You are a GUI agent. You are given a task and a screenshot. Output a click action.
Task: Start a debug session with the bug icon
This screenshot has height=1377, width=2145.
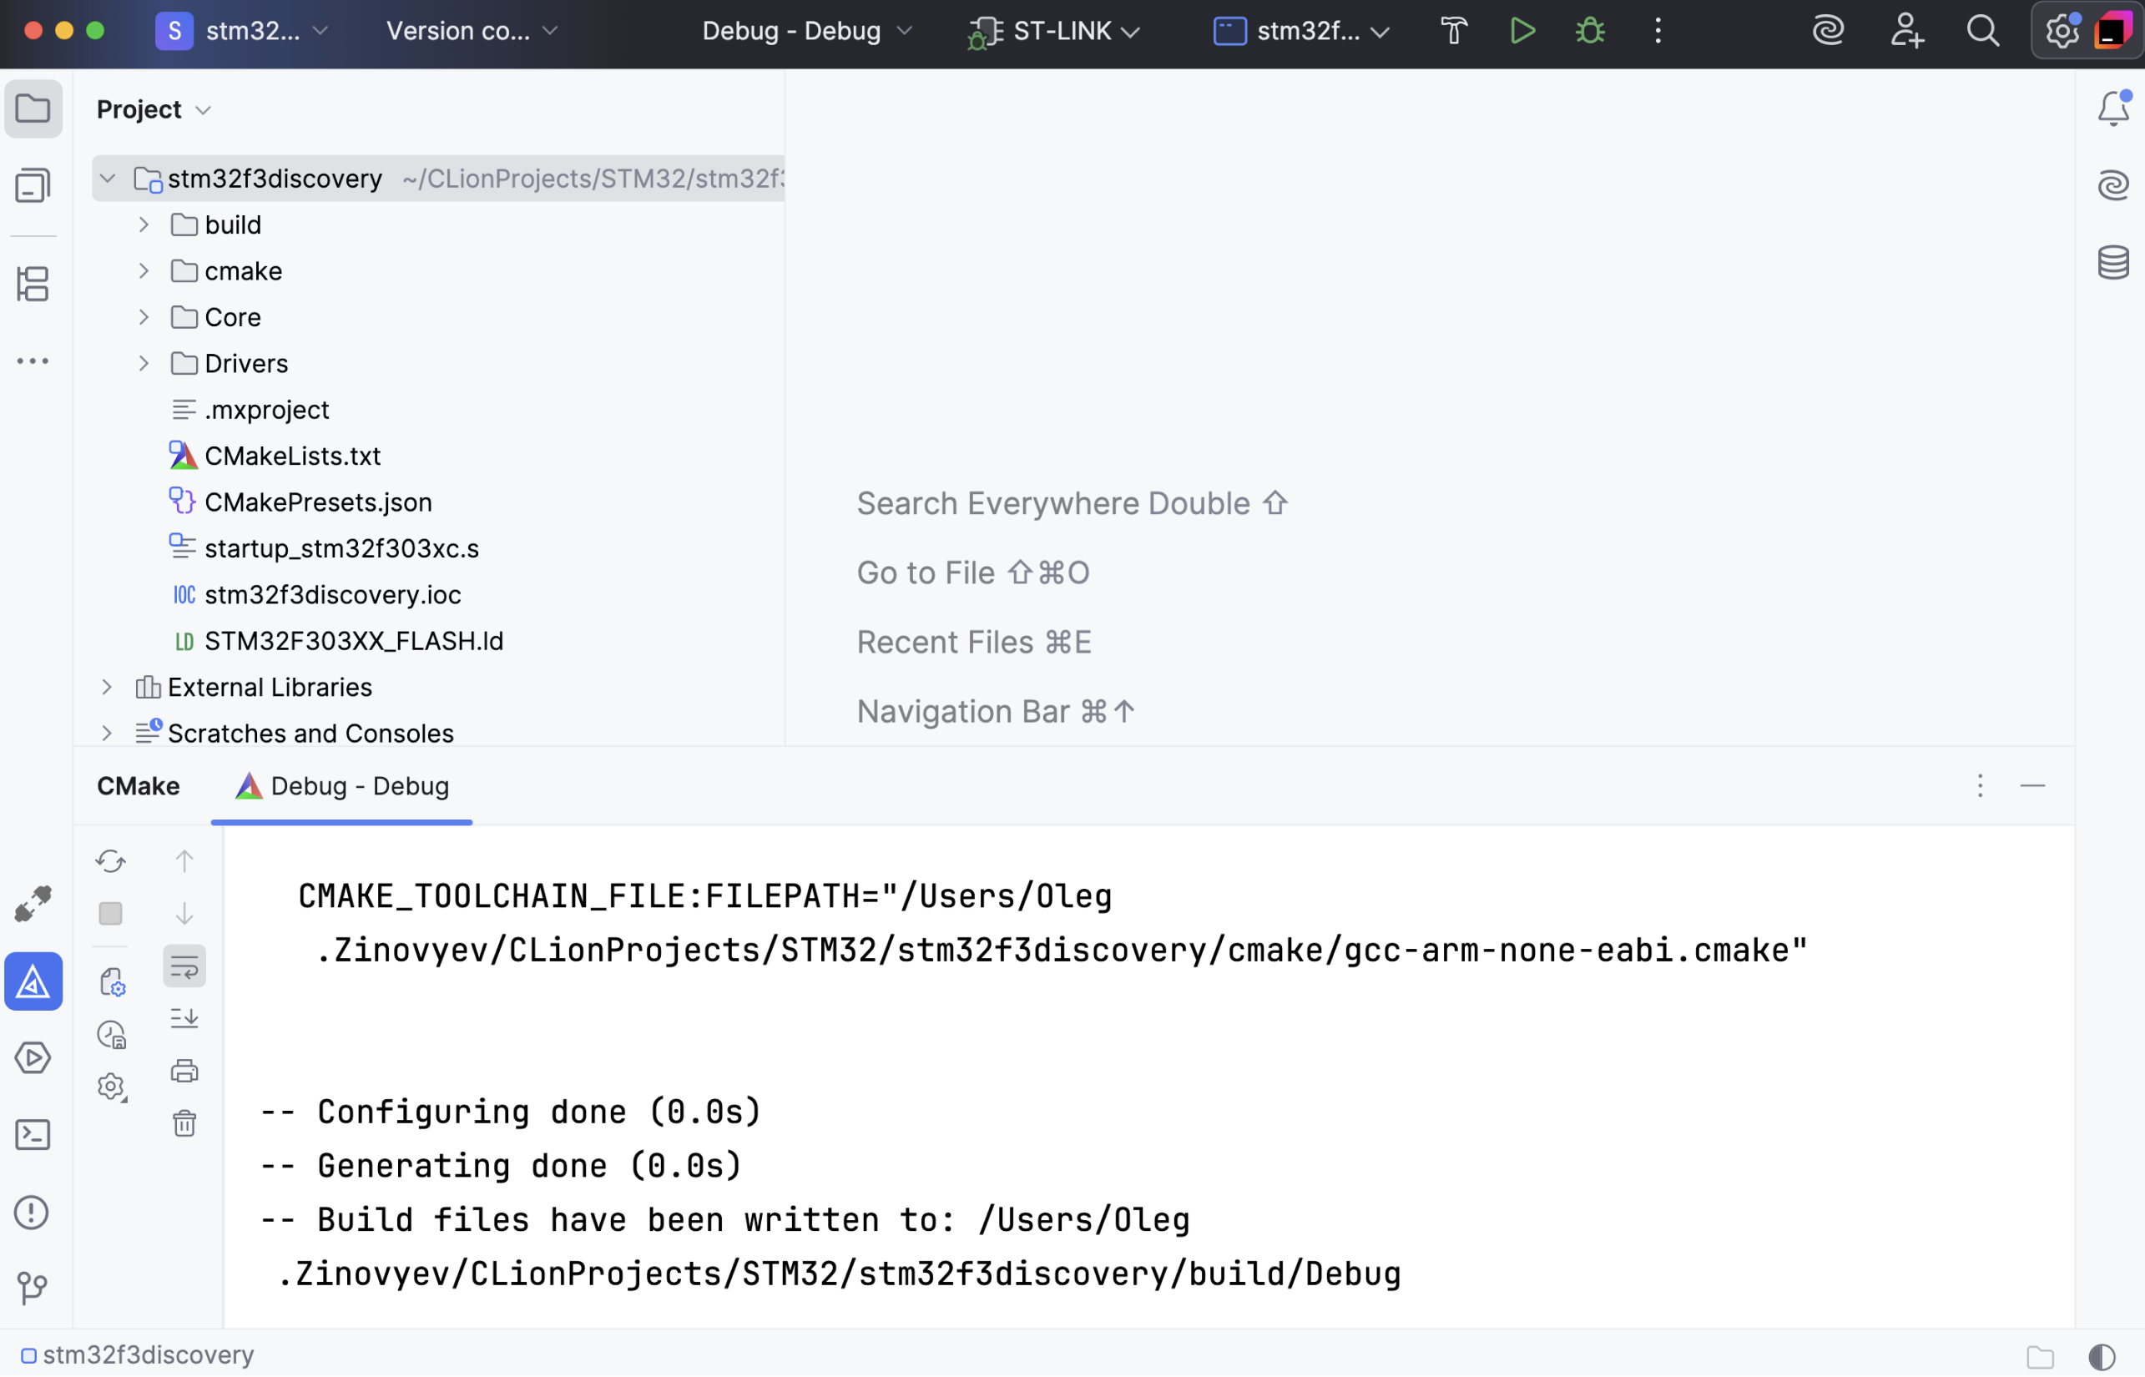pos(1590,30)
